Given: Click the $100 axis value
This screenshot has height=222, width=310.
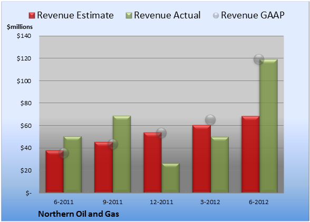Looking at the screenshot, I should coord(24,81).
